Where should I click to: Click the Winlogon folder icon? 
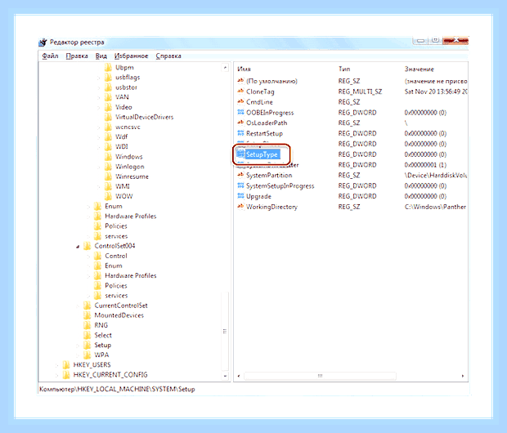[x=108, y=167]
